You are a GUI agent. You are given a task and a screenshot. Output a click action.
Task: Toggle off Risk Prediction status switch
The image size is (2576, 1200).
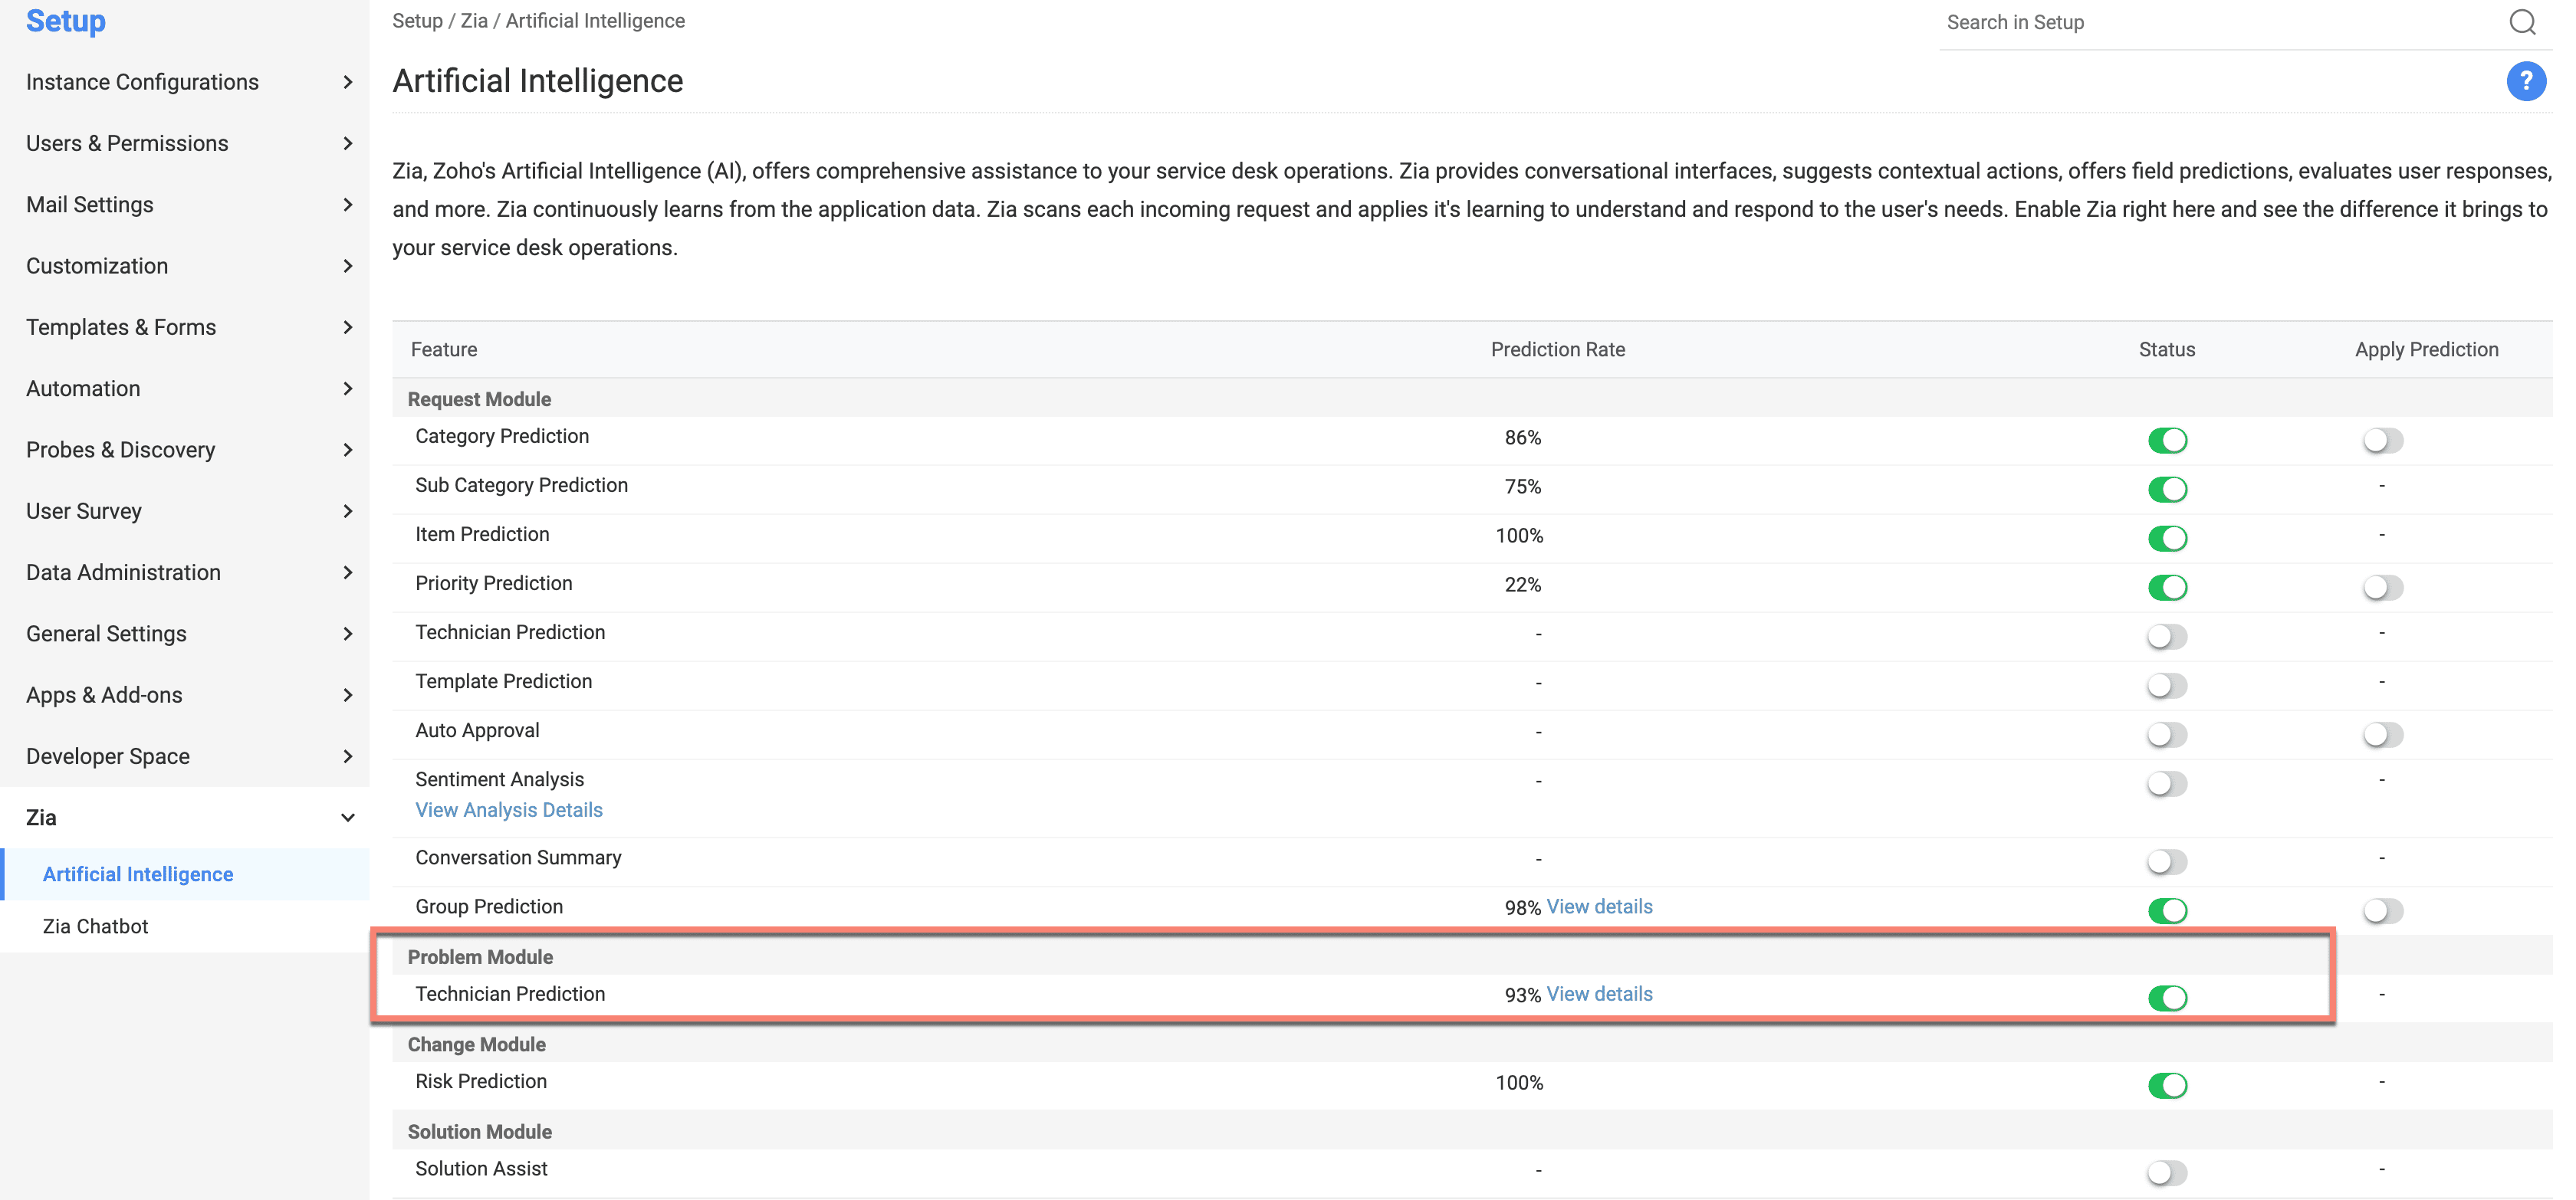2167,1085
